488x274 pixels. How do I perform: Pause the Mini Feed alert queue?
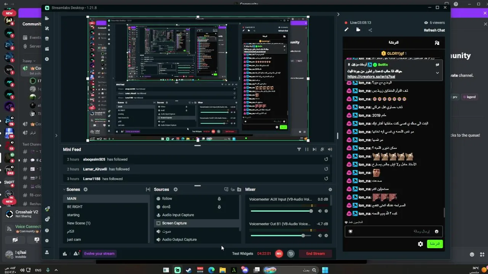(x=307, y=150)
